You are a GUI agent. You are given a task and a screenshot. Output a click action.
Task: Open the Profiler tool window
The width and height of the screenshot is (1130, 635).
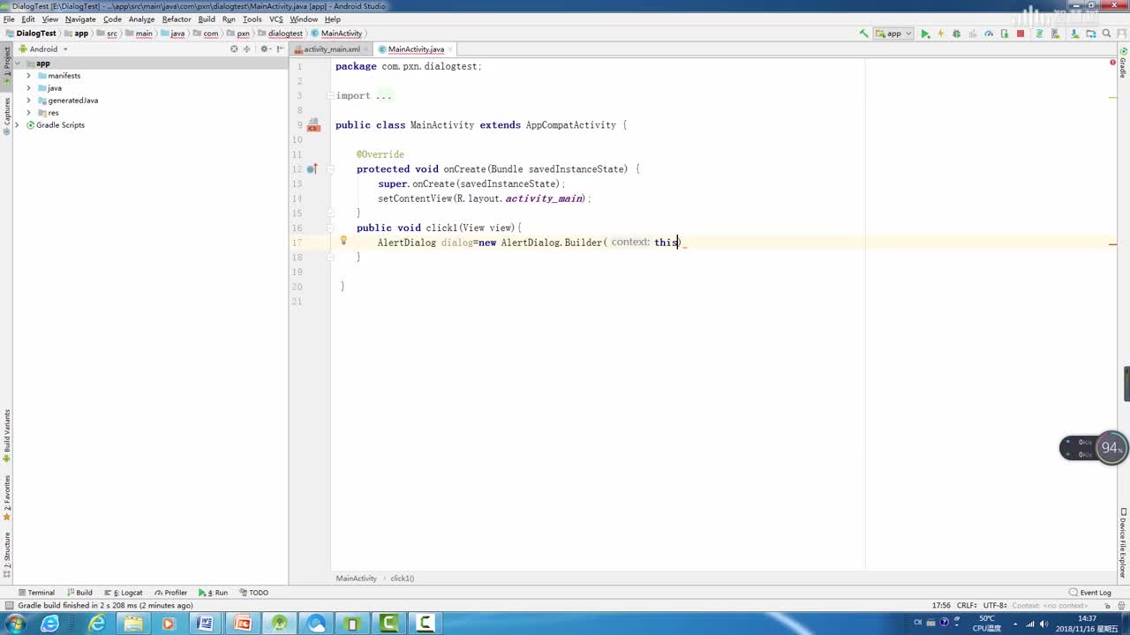point(171,593)
